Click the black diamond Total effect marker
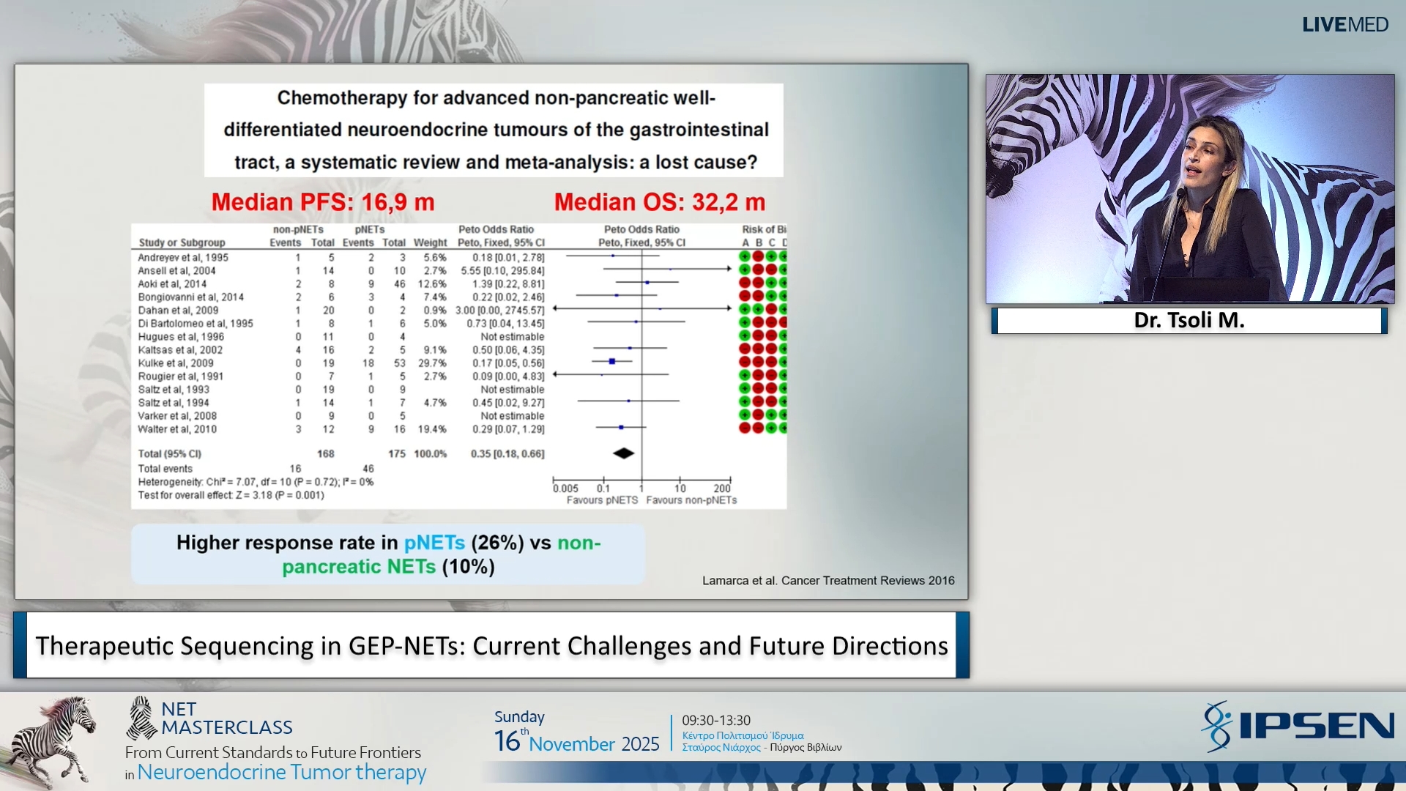Image resolution: width=1406 pixels, height=791 pixels. [x=623, y=453]
